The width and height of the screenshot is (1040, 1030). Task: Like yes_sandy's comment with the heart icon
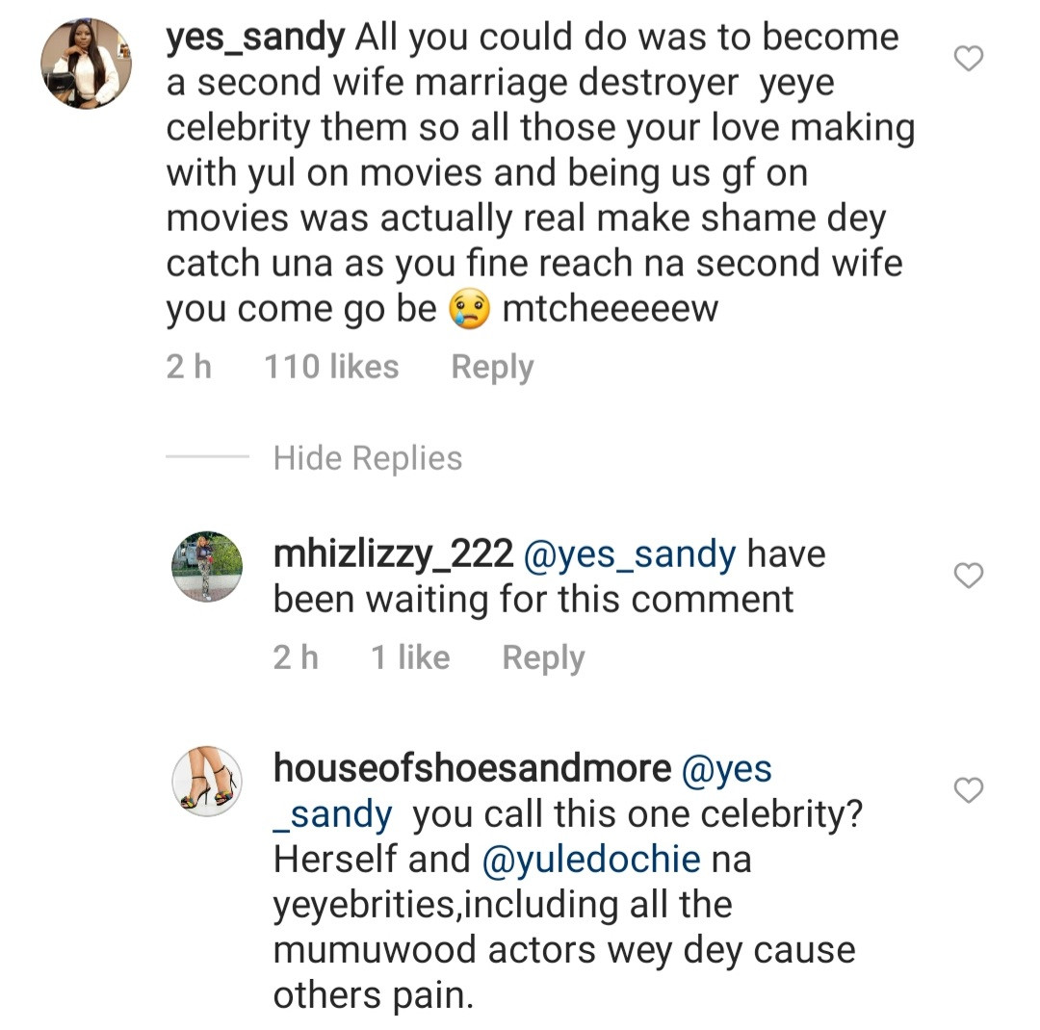(968, 58)
